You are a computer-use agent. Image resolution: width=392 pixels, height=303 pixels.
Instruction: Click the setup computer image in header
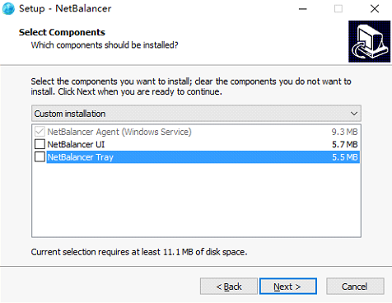pyautogui.click(x=369, y=41)
